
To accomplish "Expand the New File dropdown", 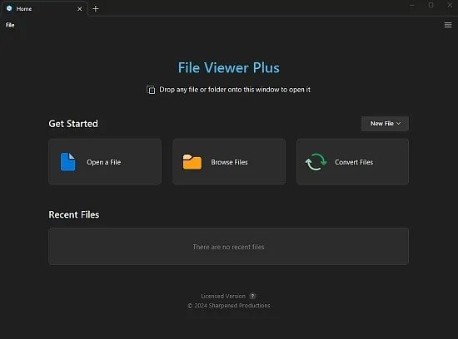I will click(x=385, y=124).
